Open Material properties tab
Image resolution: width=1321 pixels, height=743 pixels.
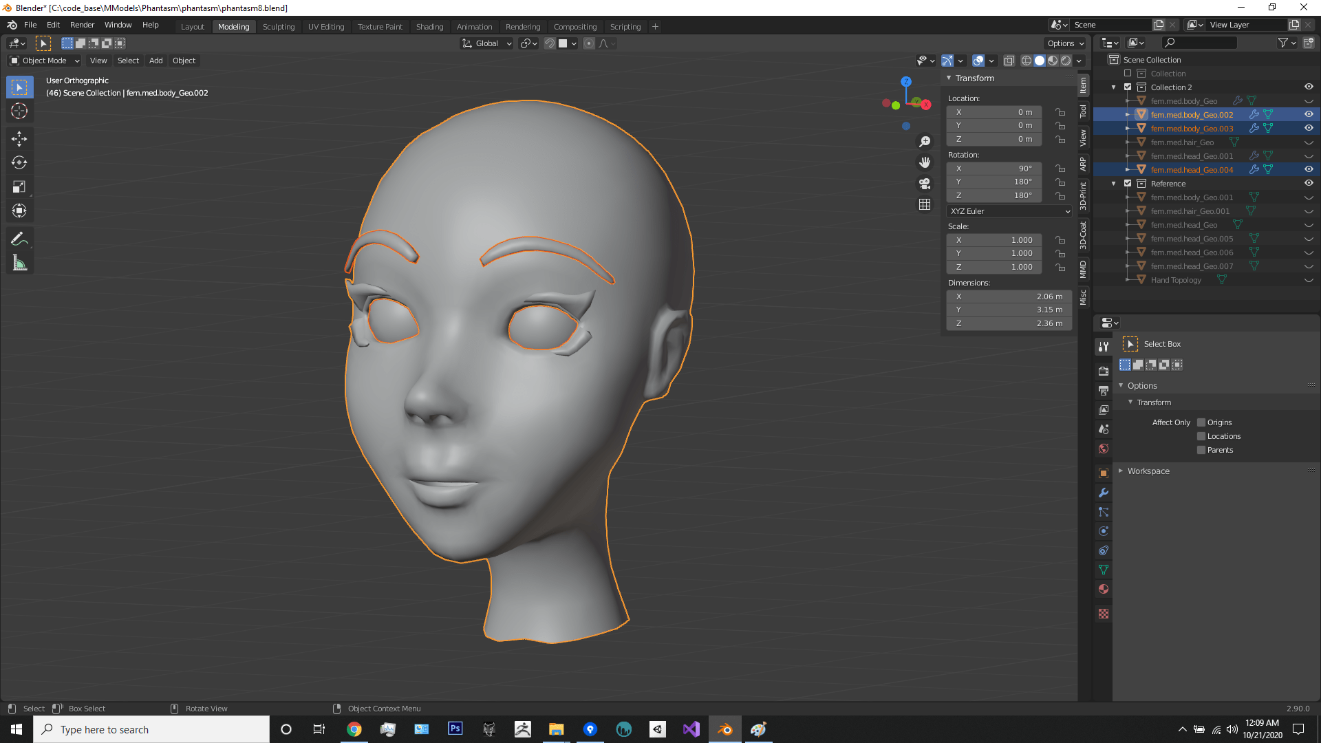click(x=1104, y=589)
